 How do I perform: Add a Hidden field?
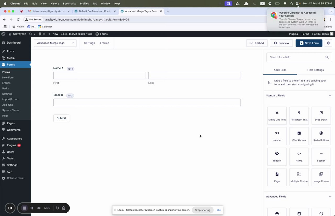click(x=277, y=157)
